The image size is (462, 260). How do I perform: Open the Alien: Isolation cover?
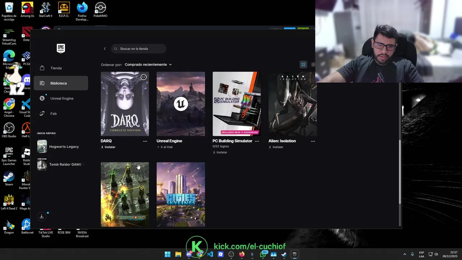pos(292,104)
